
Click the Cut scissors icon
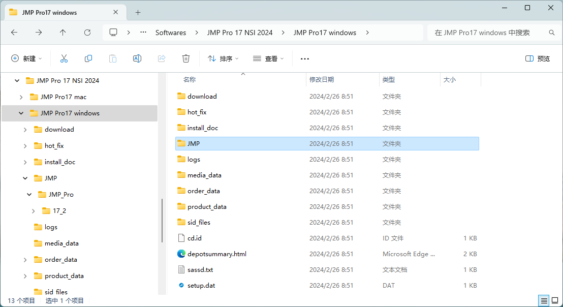tap(64, 58)
